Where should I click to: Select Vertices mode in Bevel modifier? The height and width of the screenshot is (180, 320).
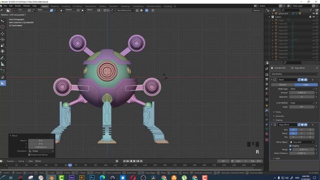tap(282, 84)
